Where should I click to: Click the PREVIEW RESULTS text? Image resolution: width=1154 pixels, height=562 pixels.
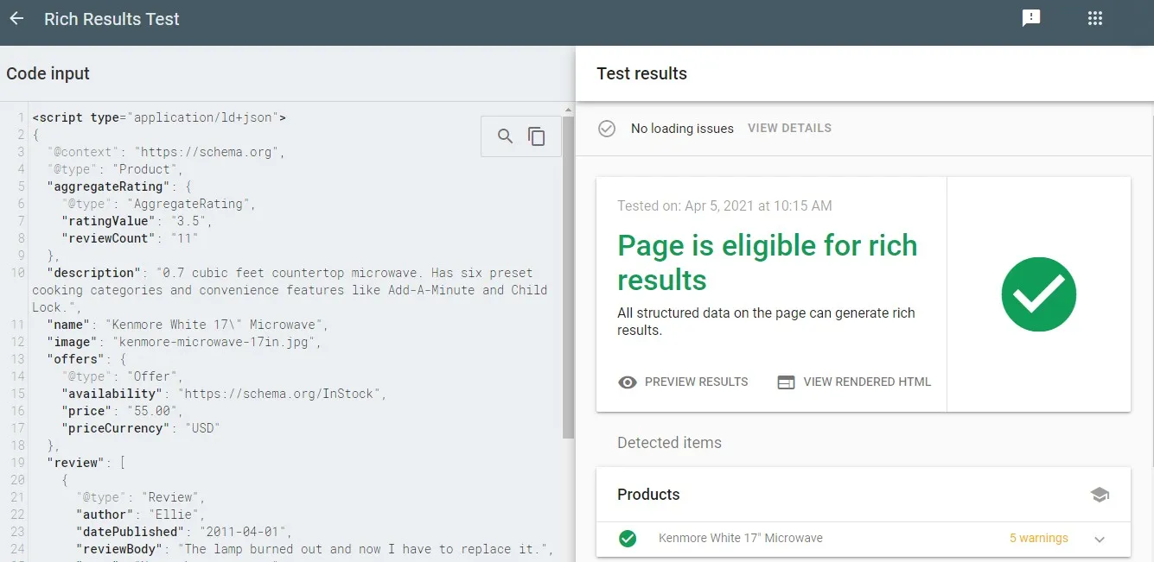point(696,382)
